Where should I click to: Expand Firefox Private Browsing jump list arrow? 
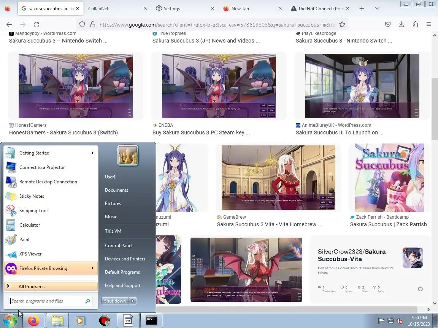coord(93,268)
